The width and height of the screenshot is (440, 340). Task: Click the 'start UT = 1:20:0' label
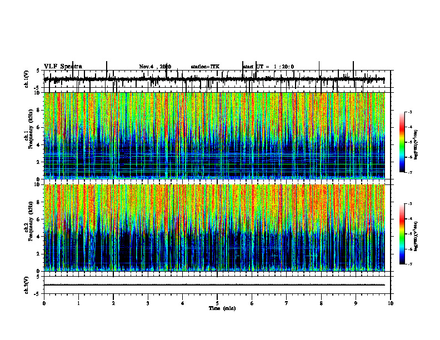click(x=268, y=67)
